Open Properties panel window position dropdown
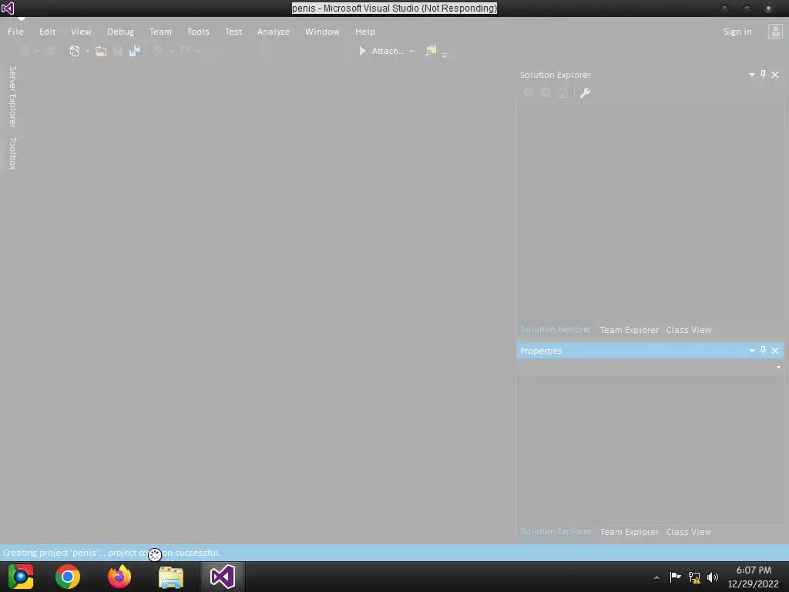Viewport: 789px width, 592px height. click(x=751, y=351)
